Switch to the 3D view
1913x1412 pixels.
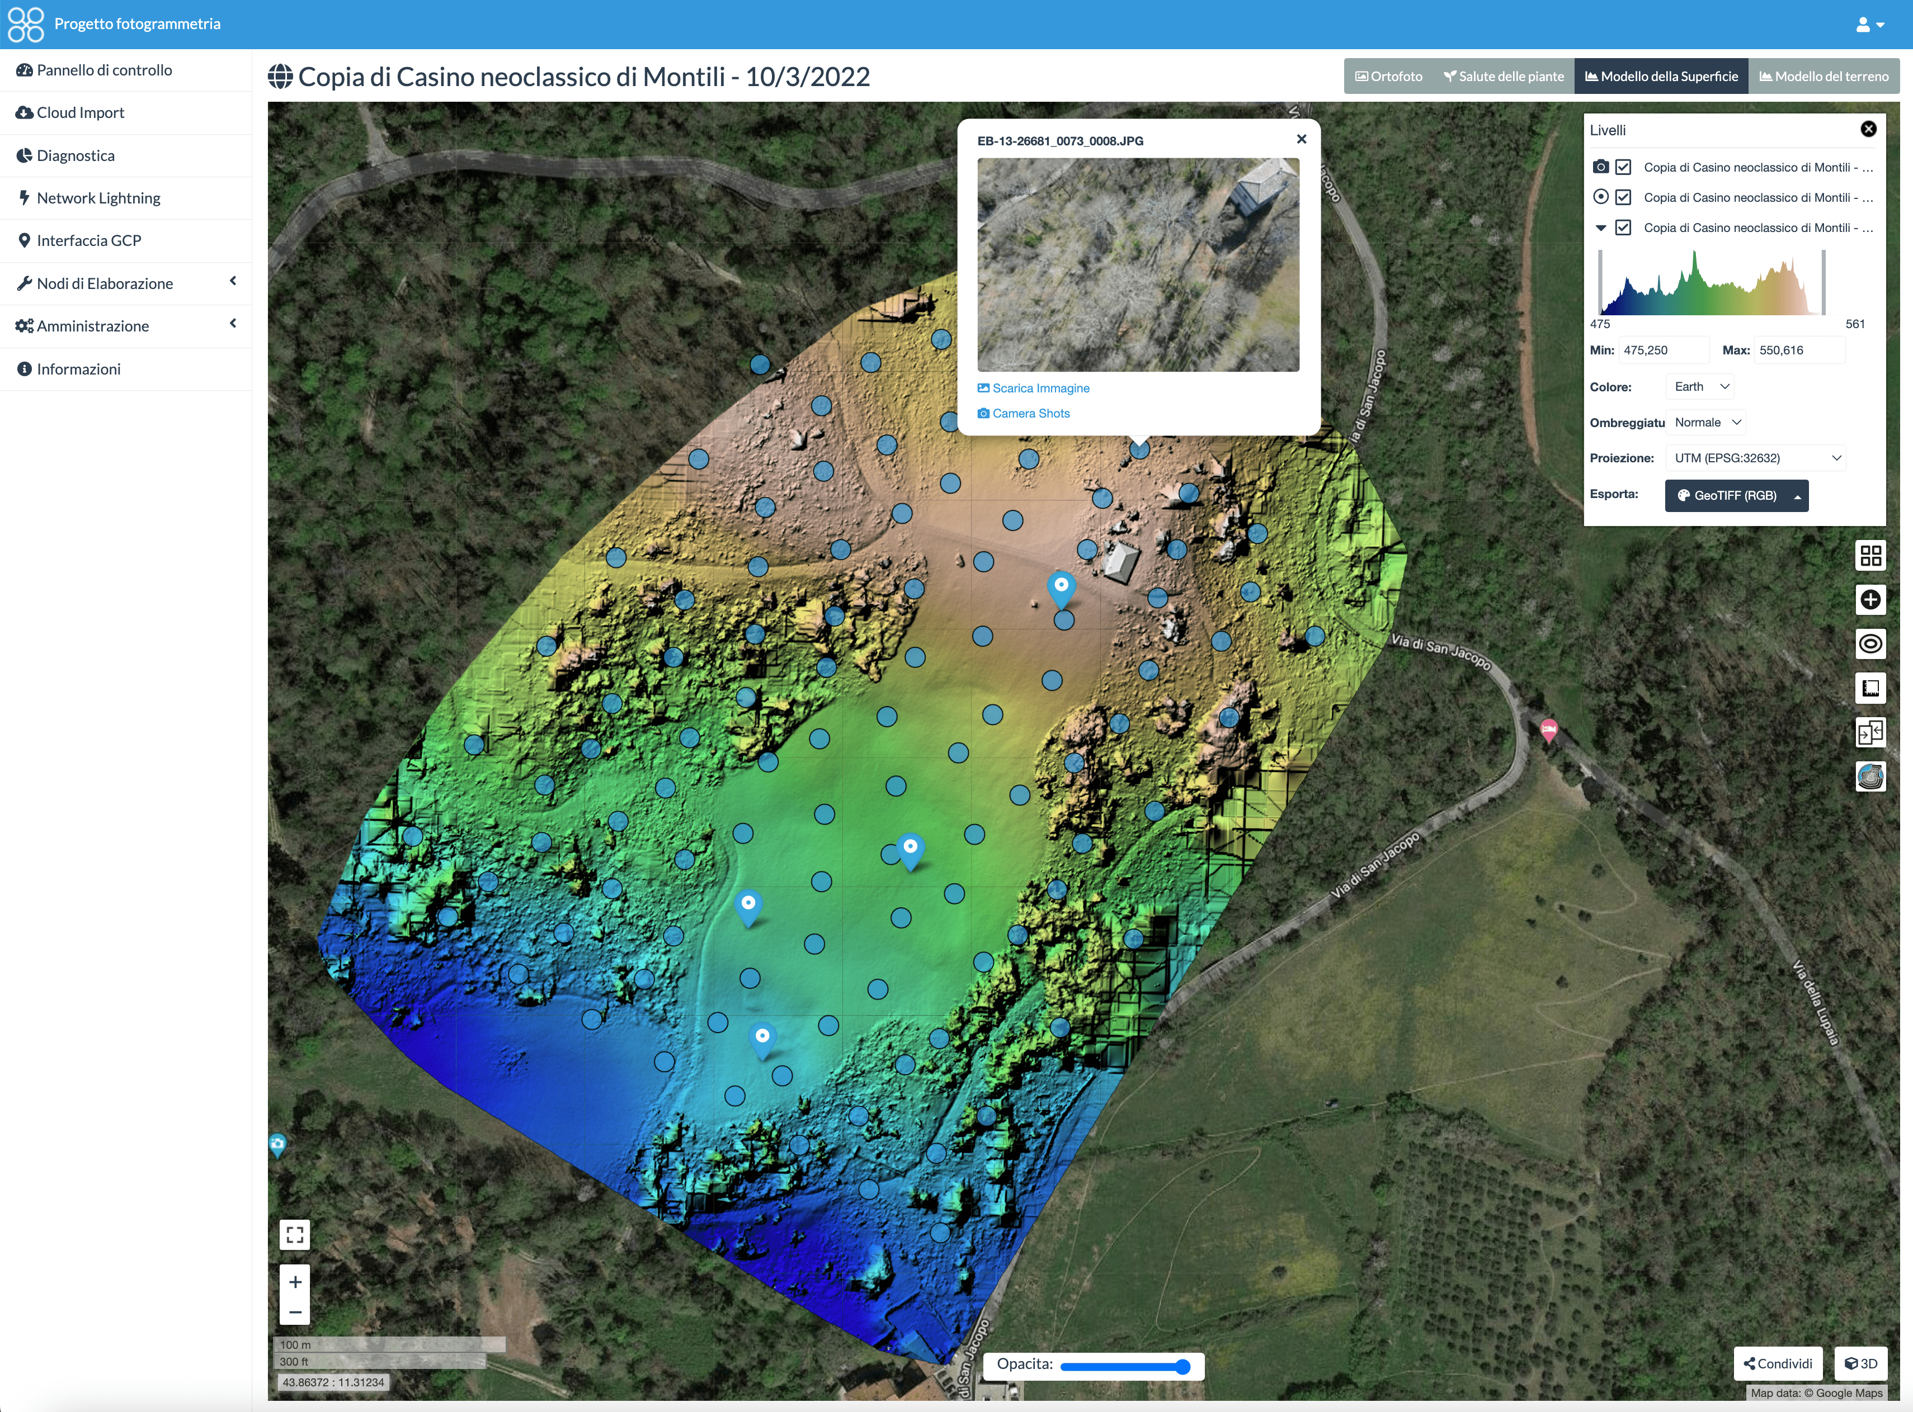click(1861, 1364)
